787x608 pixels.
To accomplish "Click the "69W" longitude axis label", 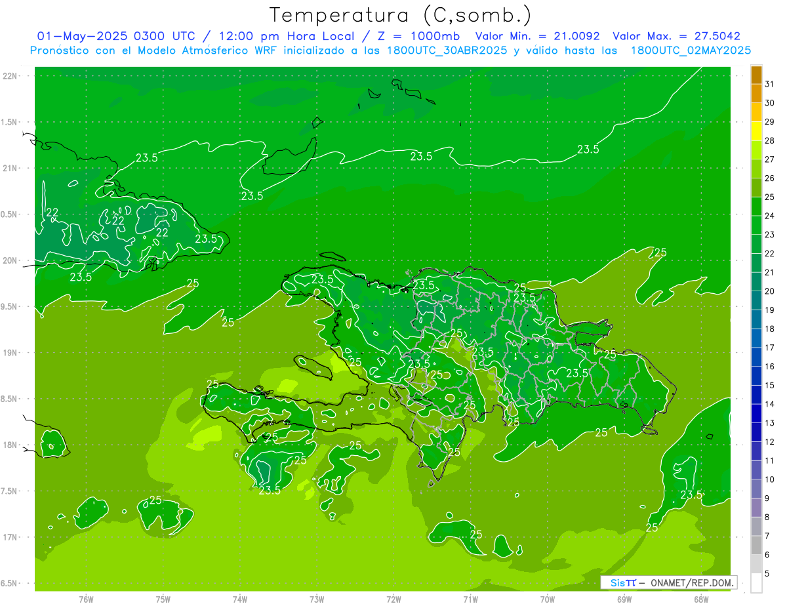I will 624,599.
